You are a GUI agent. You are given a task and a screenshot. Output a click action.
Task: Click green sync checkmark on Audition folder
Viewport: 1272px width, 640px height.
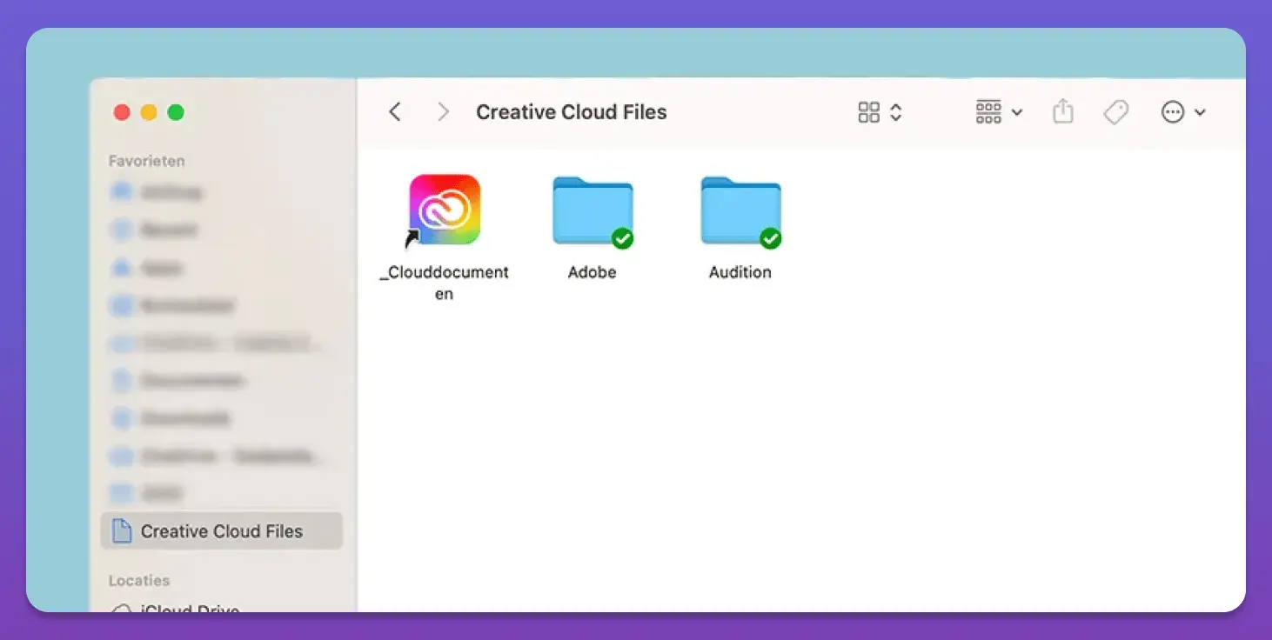pos(770,238)
